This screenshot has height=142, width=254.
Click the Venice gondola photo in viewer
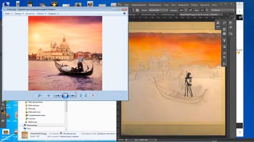[x=65, y=53]
